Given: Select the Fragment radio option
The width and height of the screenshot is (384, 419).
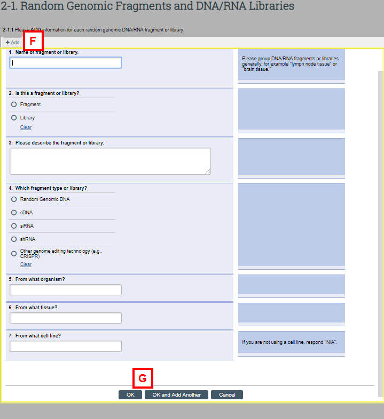Looking at the screenshot, I should click(x=14, y=104).
